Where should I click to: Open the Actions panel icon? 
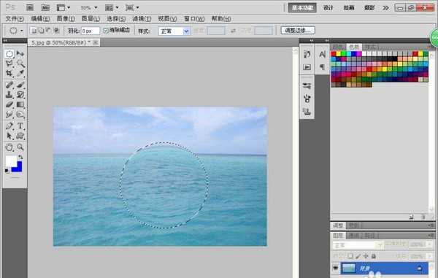[x=307, y=67]
